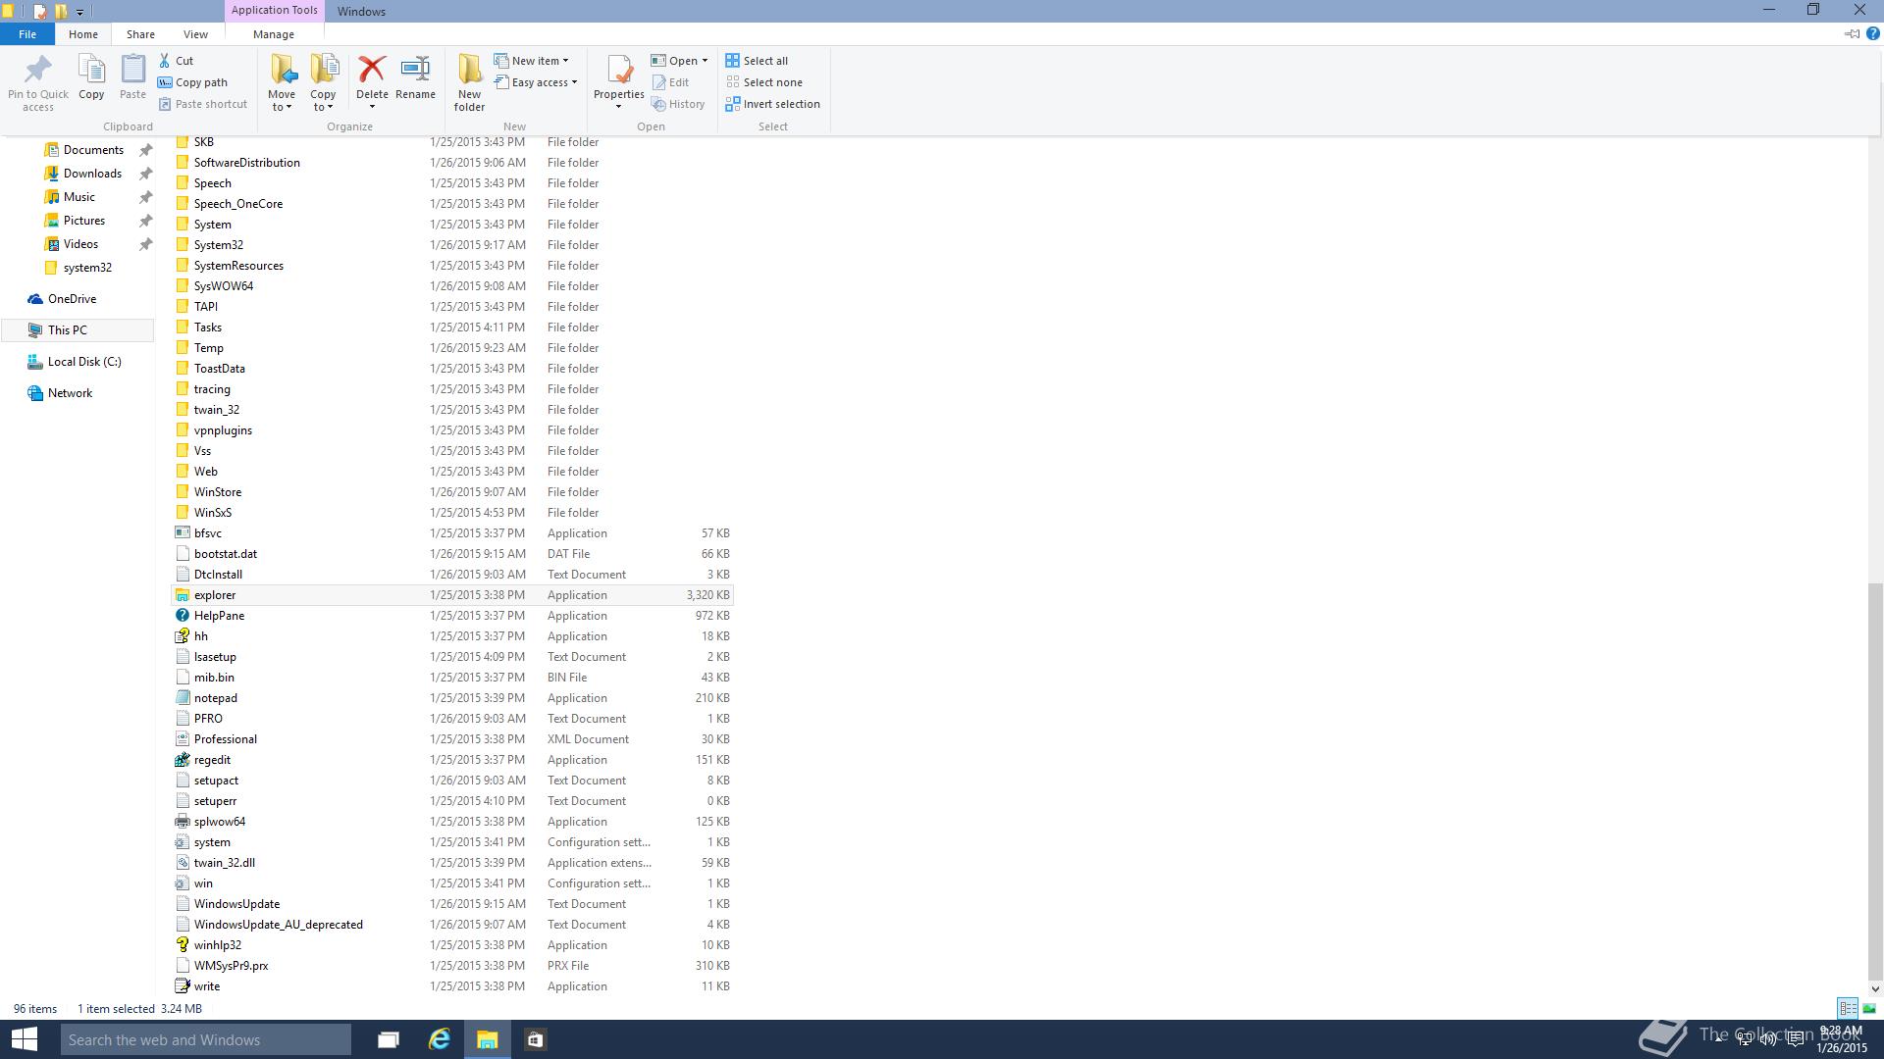This screenshot has height=1059, width=1884.
Task: Launch Internet Explorer from taskbar
Action: pyautogui.click(x=439, y=1039)
